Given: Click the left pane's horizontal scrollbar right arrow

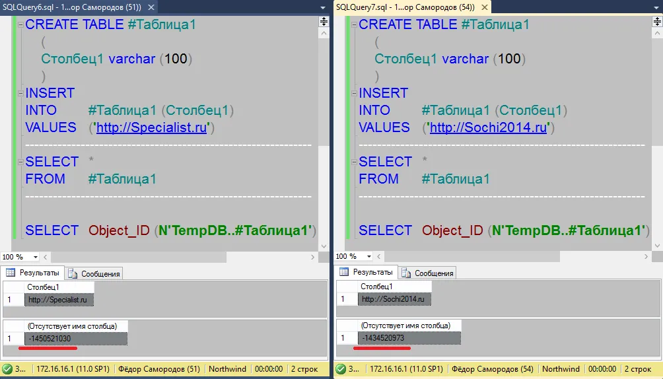Looking at the screenshot, I should [312, 257].
